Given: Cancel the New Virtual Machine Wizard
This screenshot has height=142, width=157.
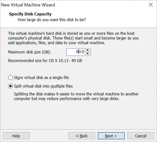Looking at the screenshot, I should 141,136.
